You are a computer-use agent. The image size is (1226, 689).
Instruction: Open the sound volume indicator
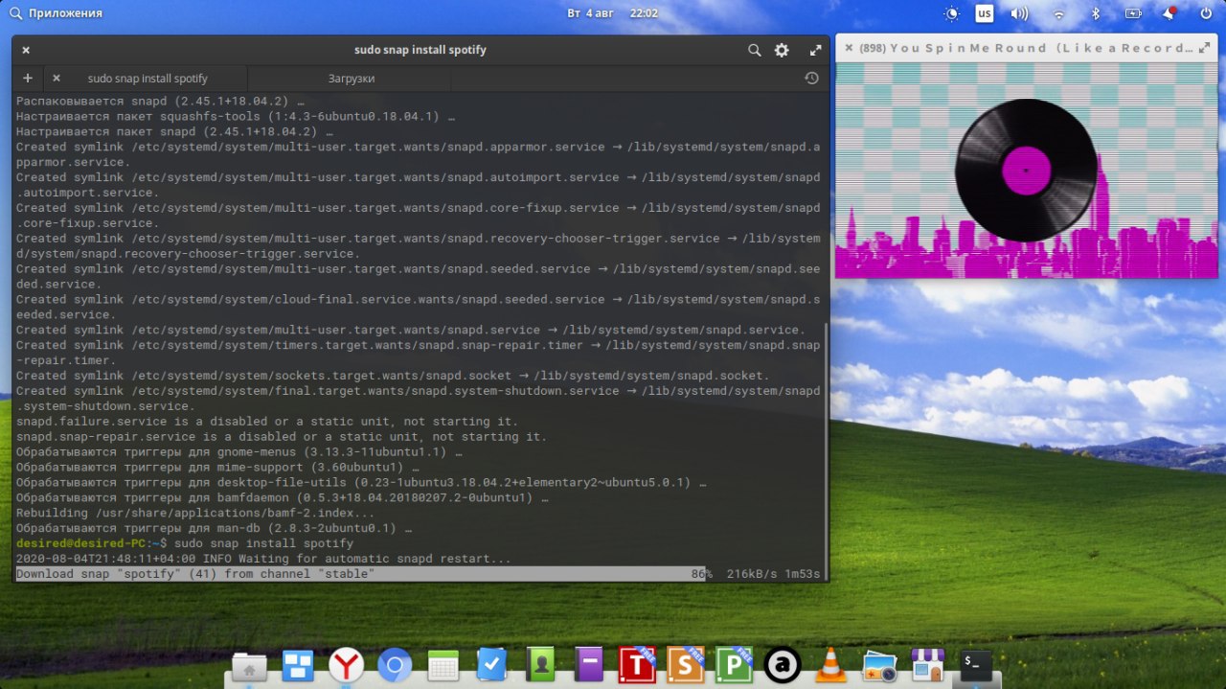tap(1019, 13)
